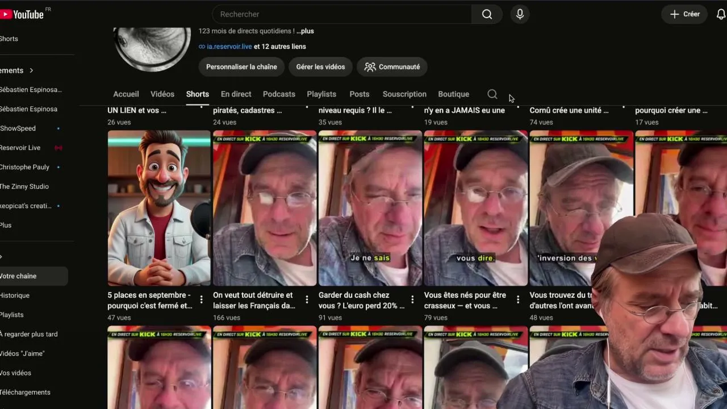727x409 pixels.
Task: Show the 'et 12 autres liens' list
Action: 280,47
